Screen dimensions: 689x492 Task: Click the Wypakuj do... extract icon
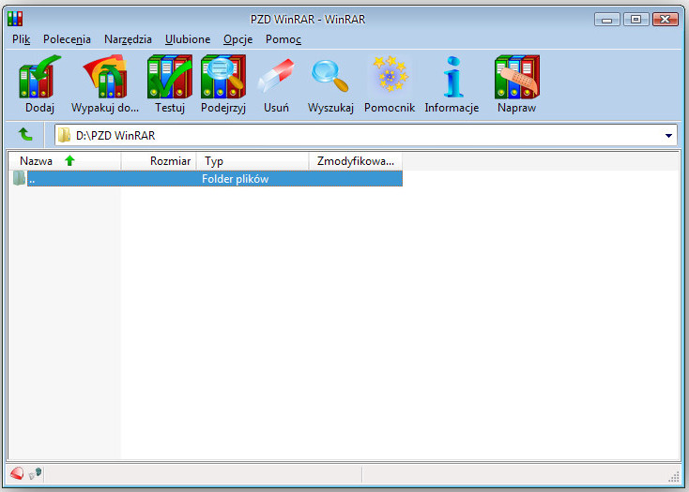[x=105, y=77]
